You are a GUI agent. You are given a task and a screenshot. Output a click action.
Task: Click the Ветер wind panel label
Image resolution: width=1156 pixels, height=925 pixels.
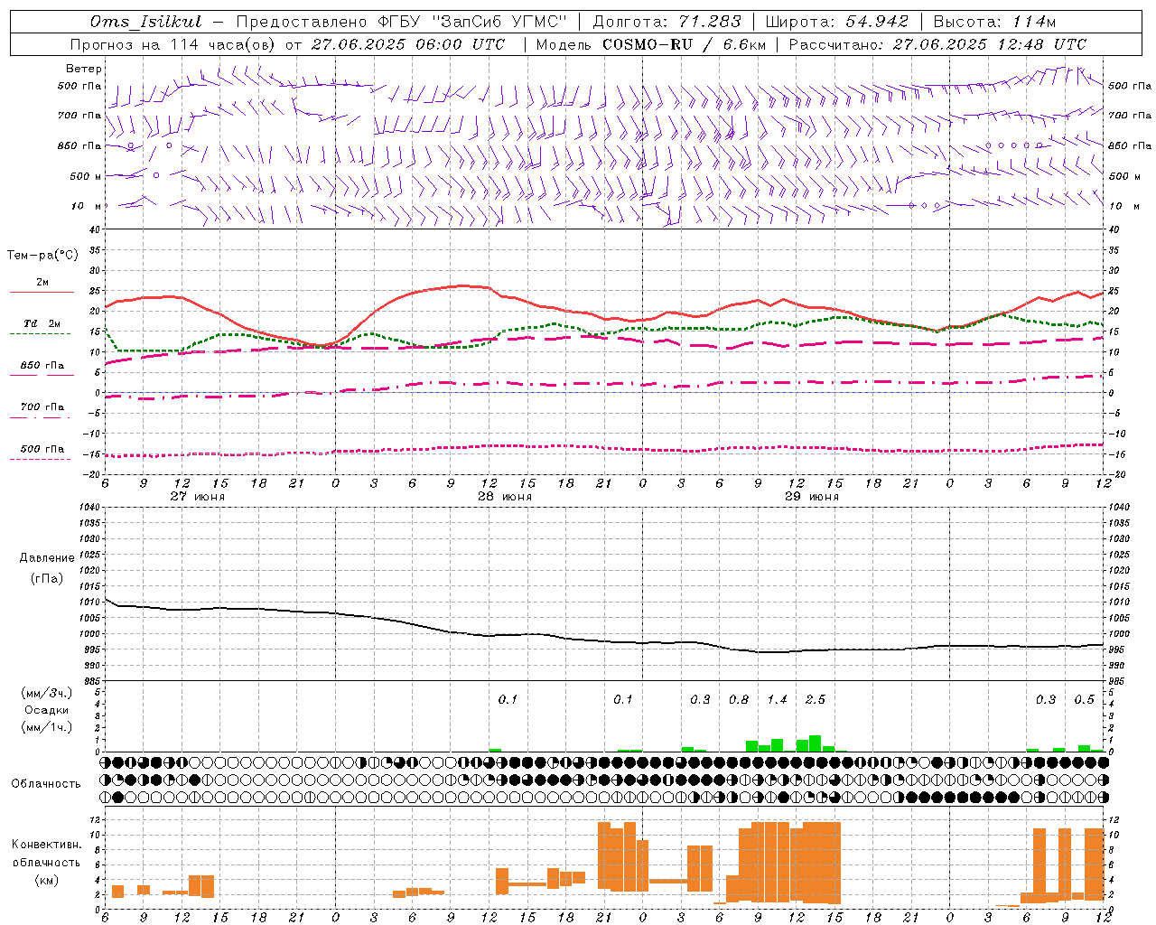click(x=84, y=69)
